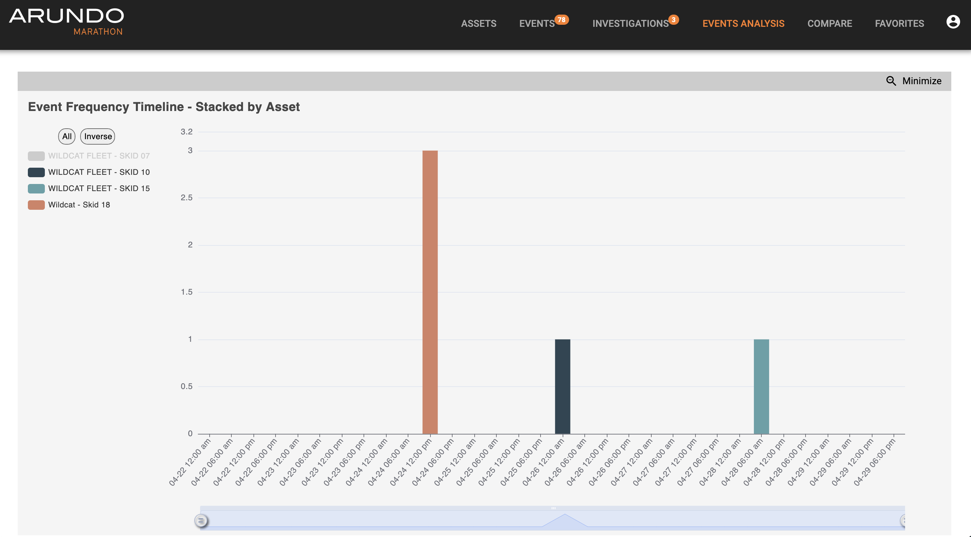The image size is (971, 537).
Task: Open the INVESTIGATIONS page
Action: (x=630, y=24)
